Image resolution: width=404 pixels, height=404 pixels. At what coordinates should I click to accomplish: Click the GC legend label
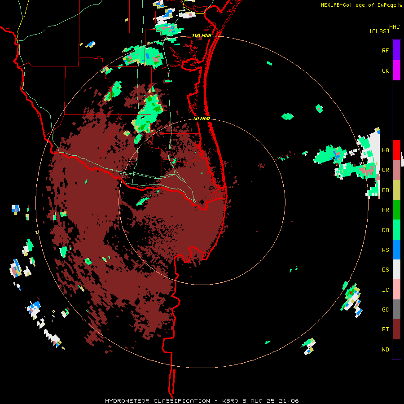tap(385, 310)
